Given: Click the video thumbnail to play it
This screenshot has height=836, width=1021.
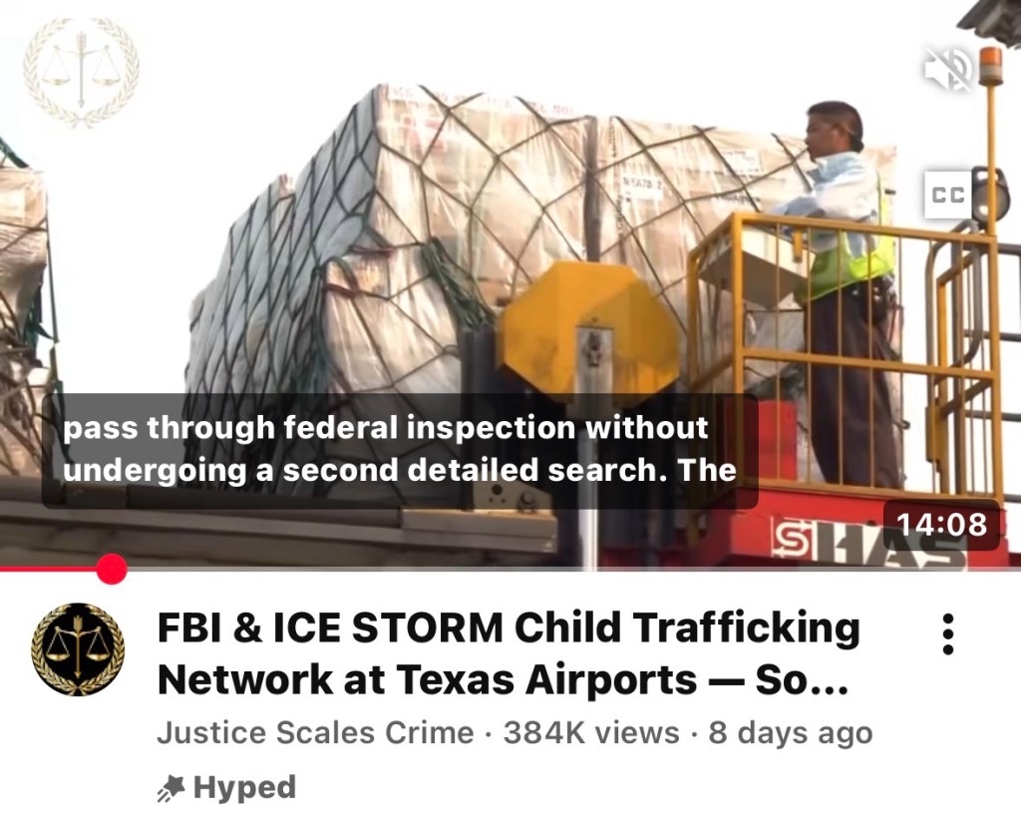Looking at the screenshot, I should [x=510, y=284].
